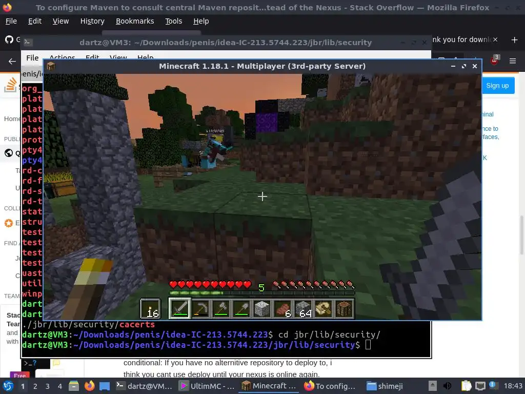This screenshot has height=394, width=525.
Task: Click the uBlock extension icon with badge 3
Action: pos(495,60)
